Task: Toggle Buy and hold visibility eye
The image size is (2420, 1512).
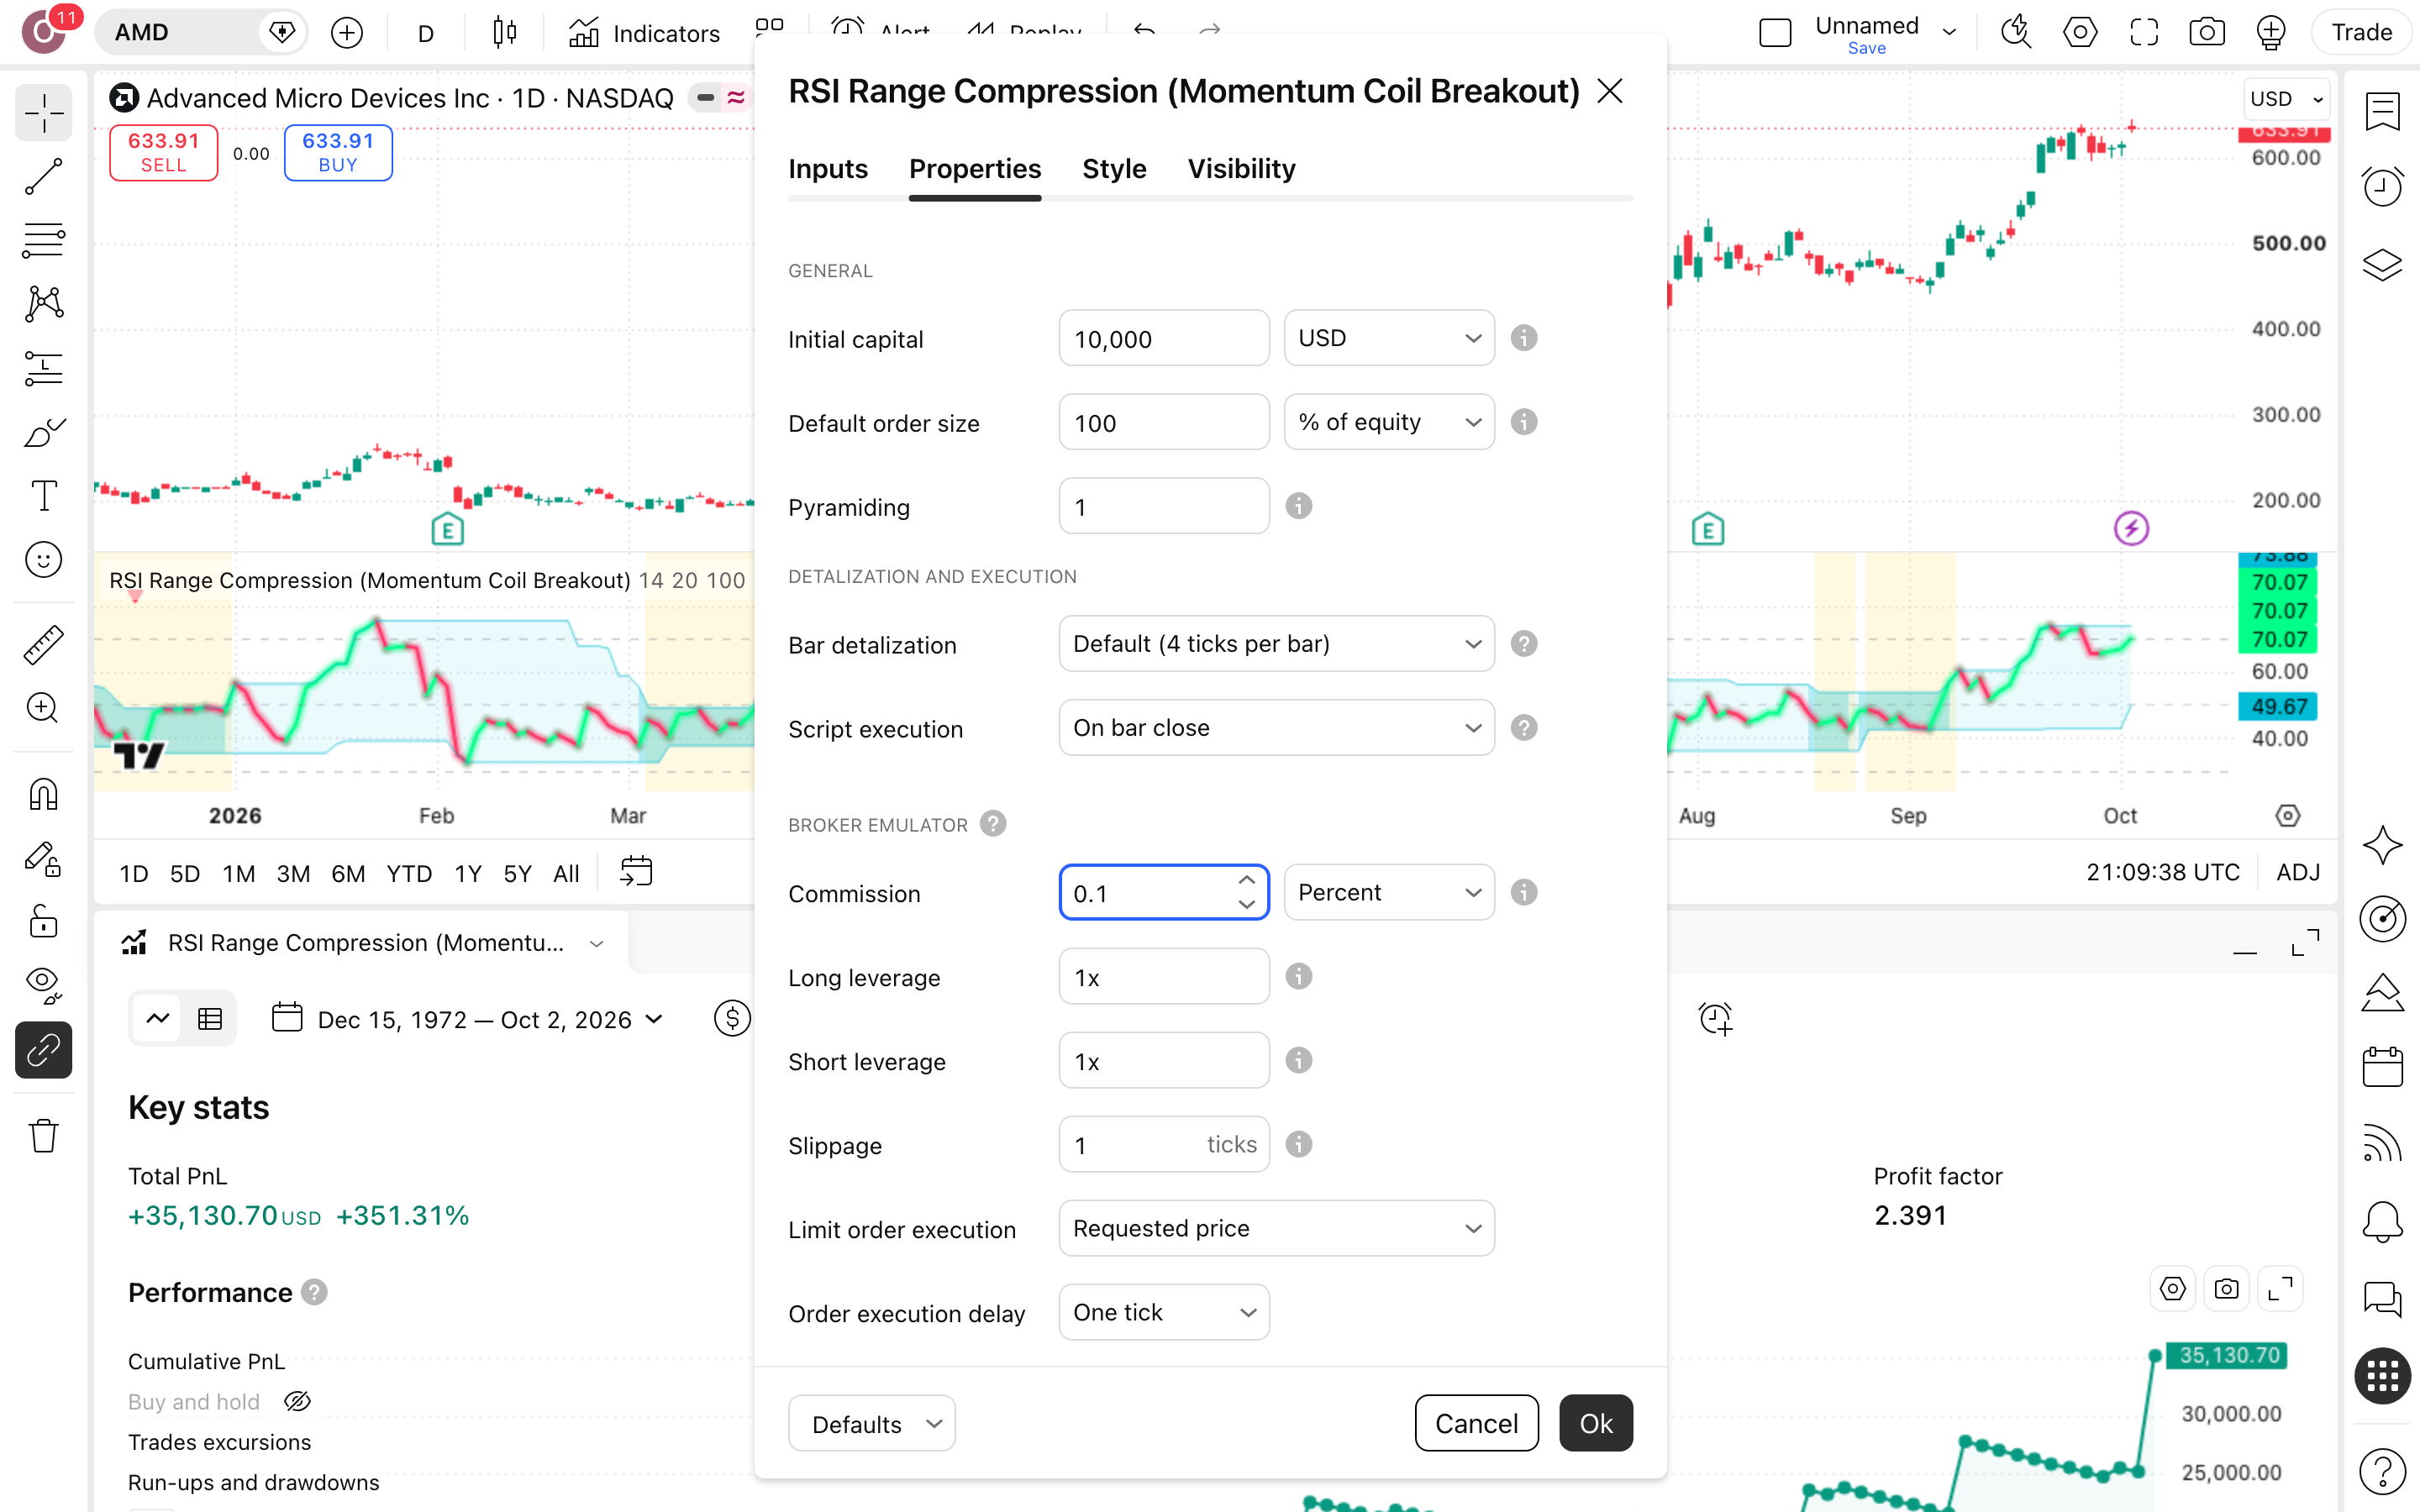Action: [x=297, y=1402]
